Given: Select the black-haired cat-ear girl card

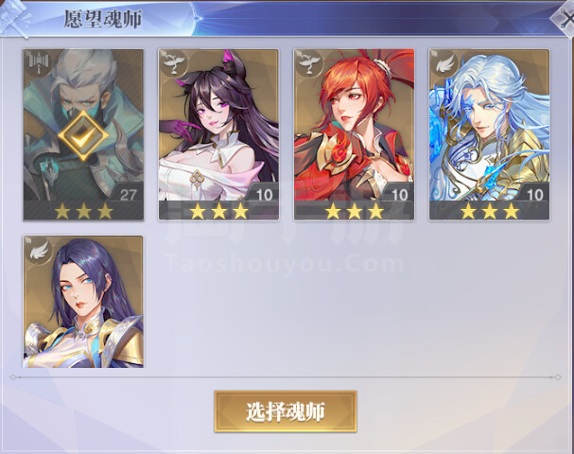Looking at the screenshot, I should tap(218, 134).
